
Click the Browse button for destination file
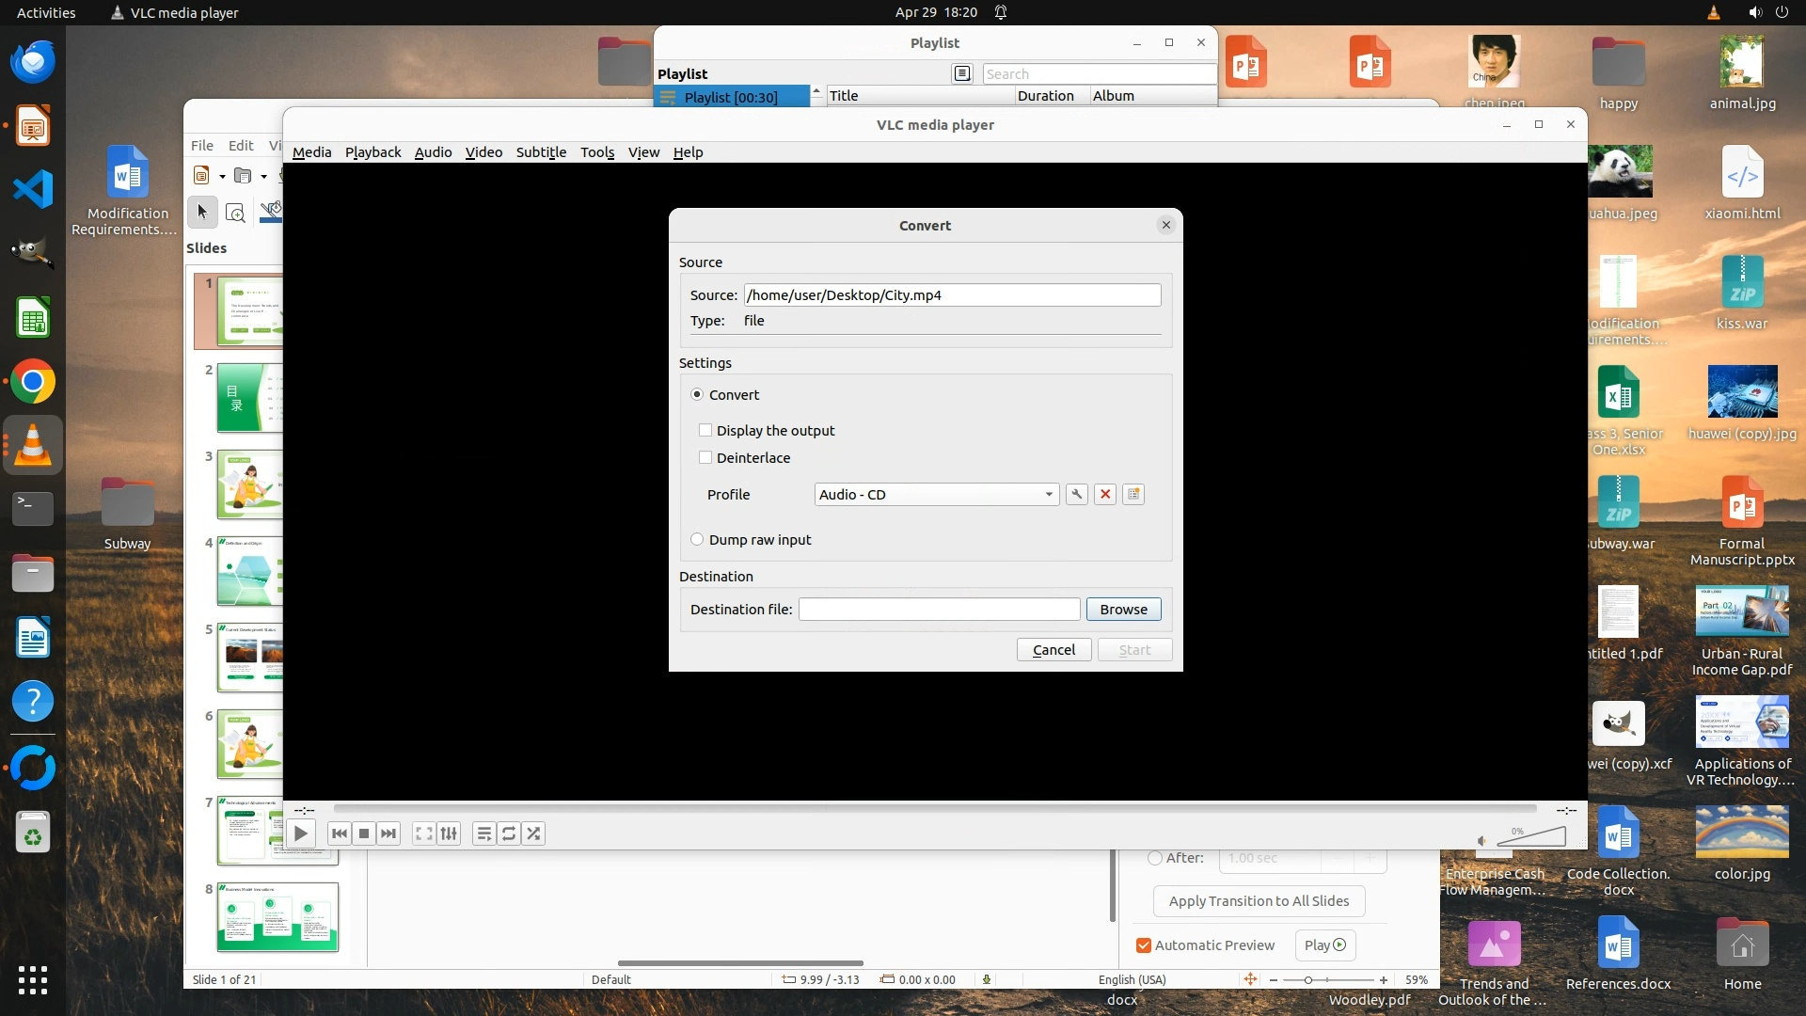pos(1123,610)
